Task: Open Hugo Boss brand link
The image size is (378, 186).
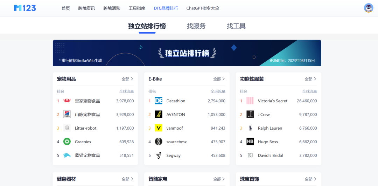Action: pos(268,142)
